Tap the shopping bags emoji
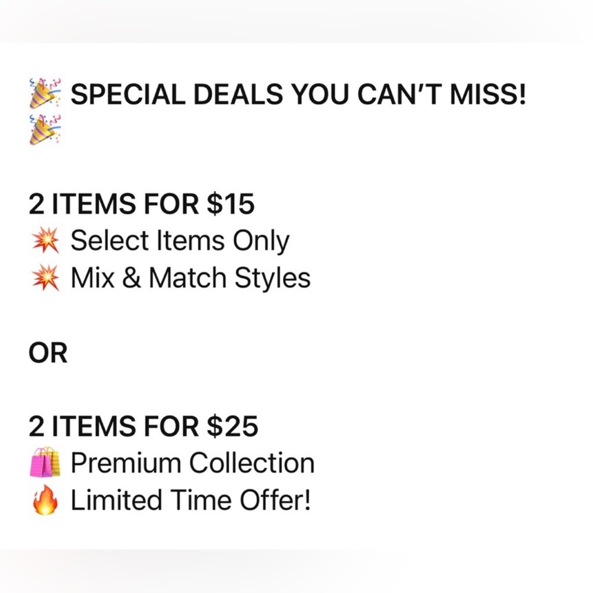The height and width of the screenshot is (593, 593). pyautogui.click(x=44, y=464)
